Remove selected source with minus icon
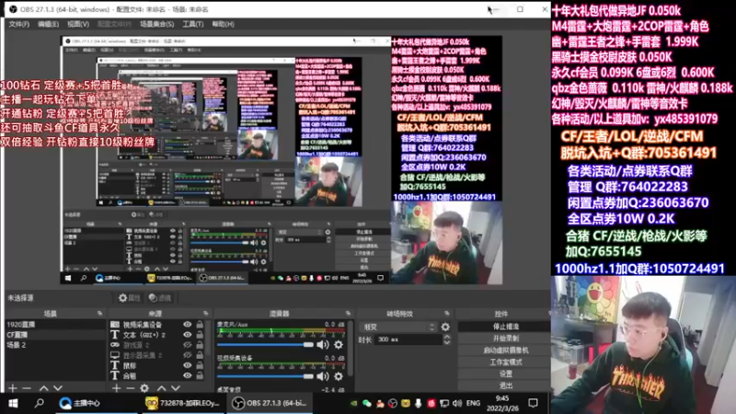 [x=131, y=387]
